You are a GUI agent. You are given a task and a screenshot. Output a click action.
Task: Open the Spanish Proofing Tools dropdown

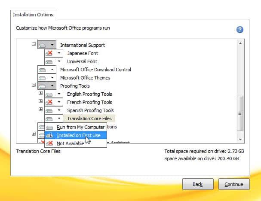tap(54, 110)
